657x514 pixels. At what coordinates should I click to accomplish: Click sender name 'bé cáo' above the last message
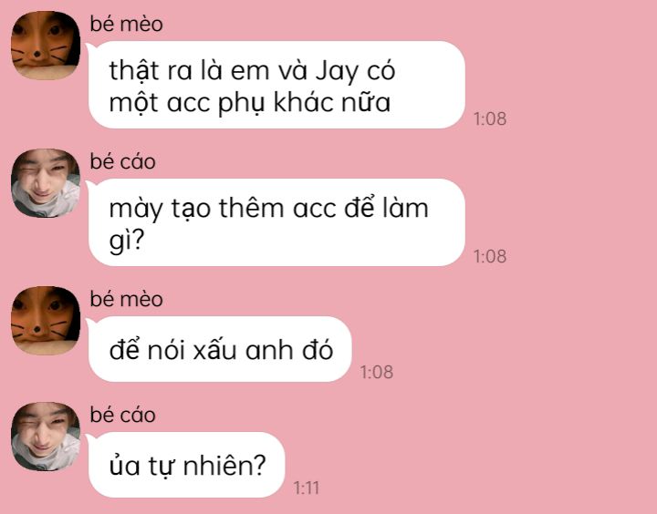[123, 415]
